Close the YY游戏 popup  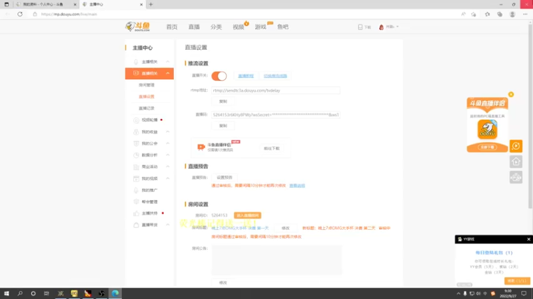coord(528,239)
